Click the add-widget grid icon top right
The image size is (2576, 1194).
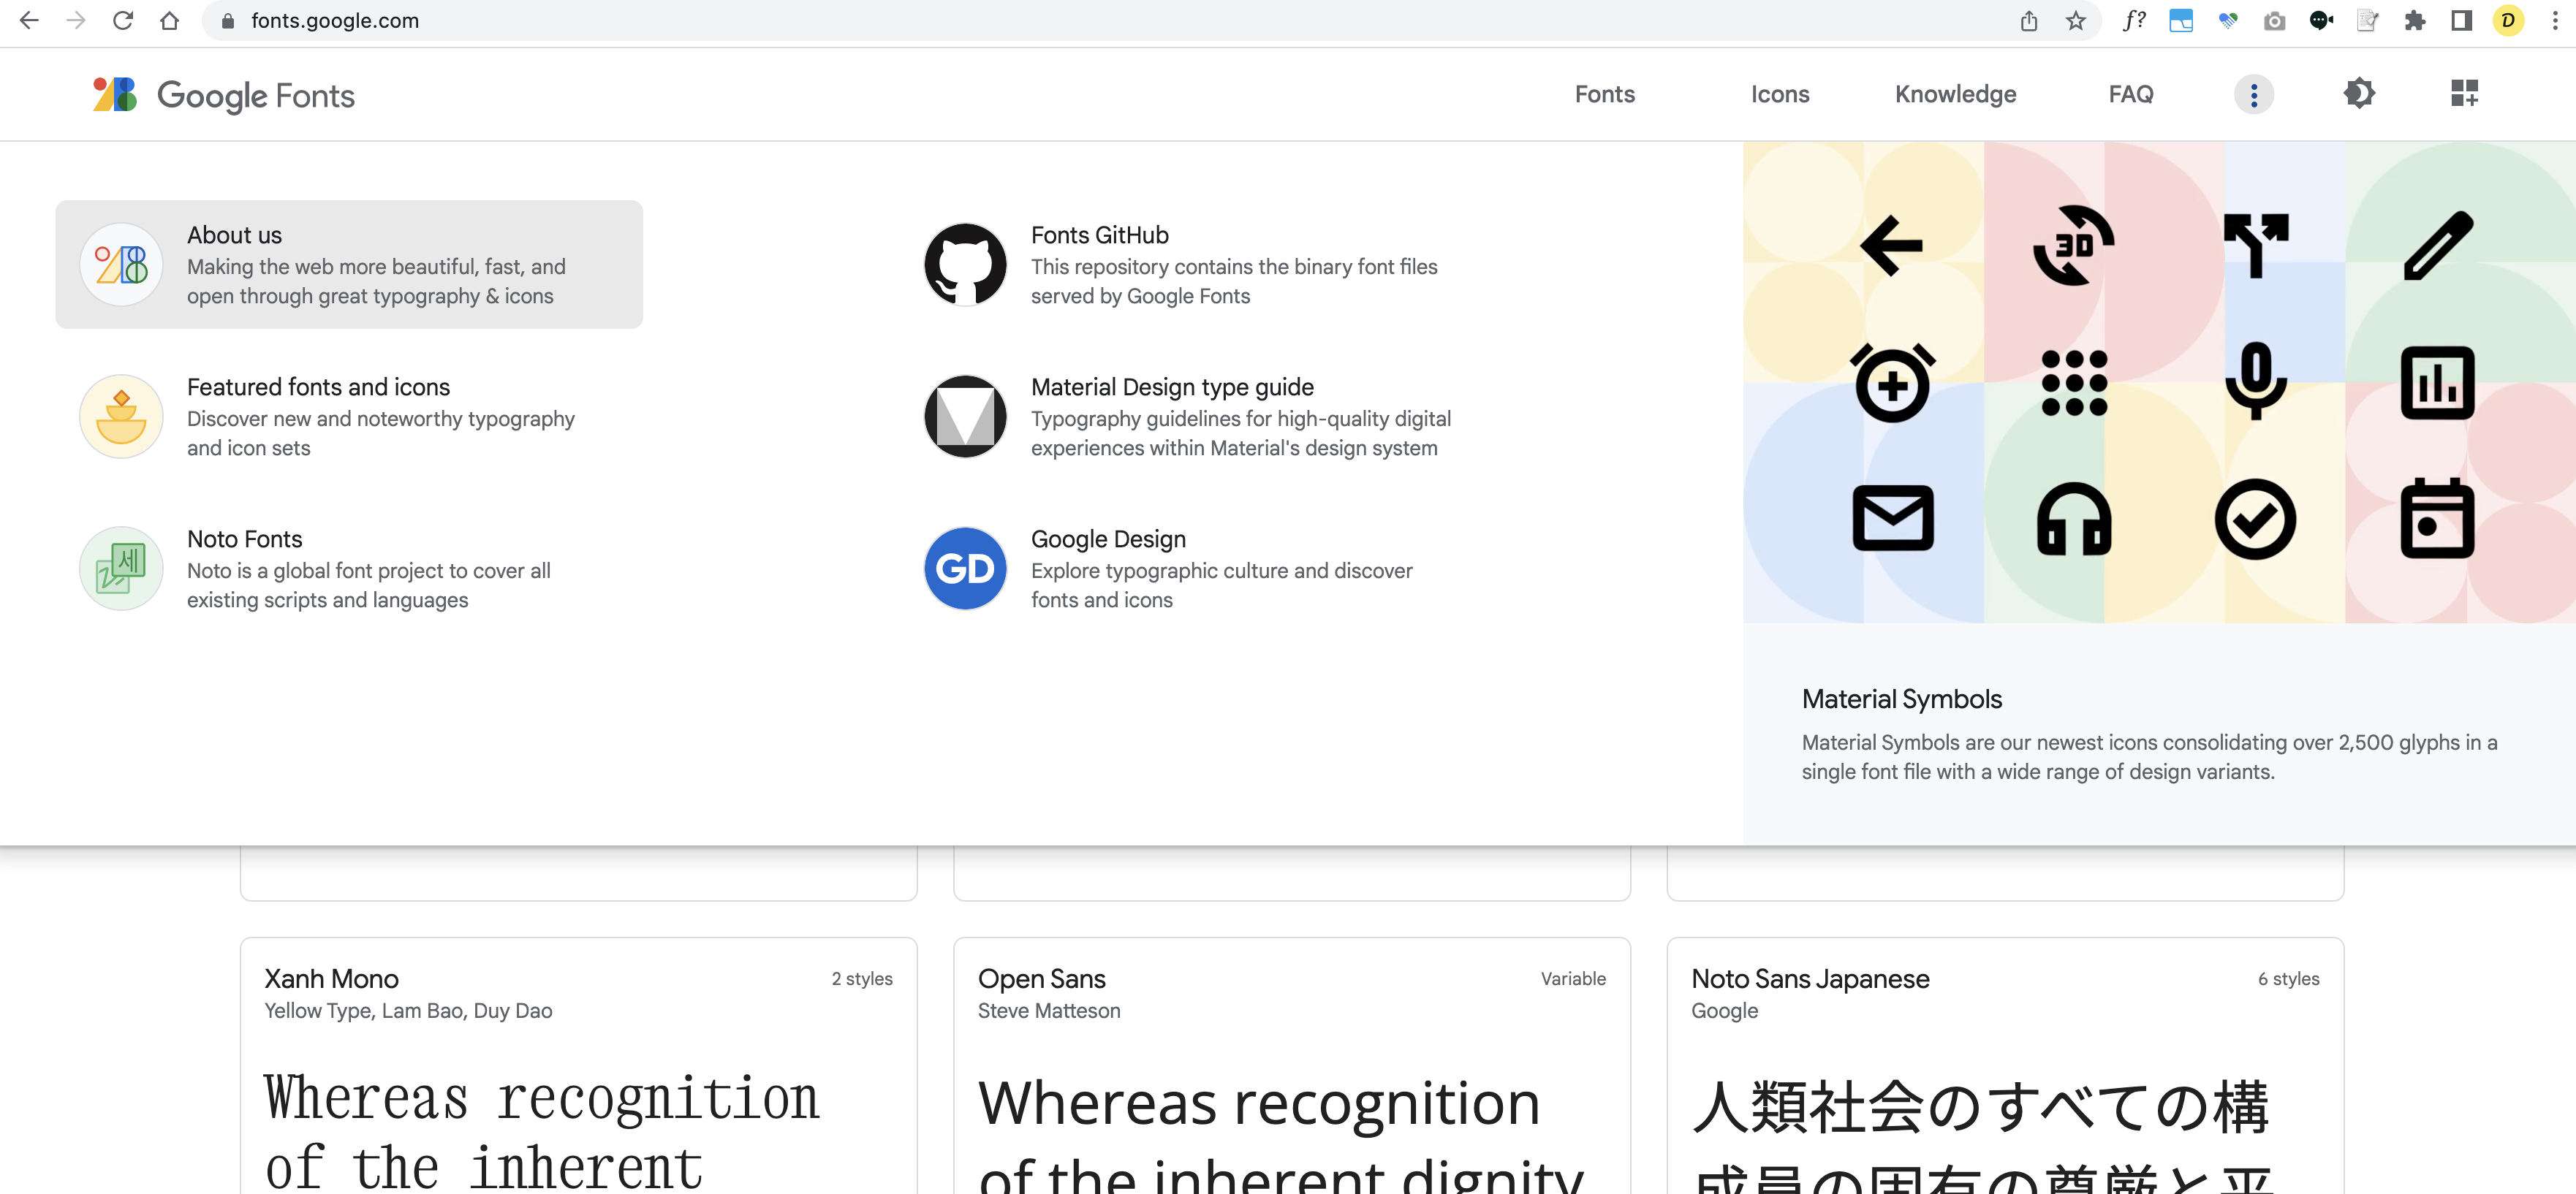2464,93
